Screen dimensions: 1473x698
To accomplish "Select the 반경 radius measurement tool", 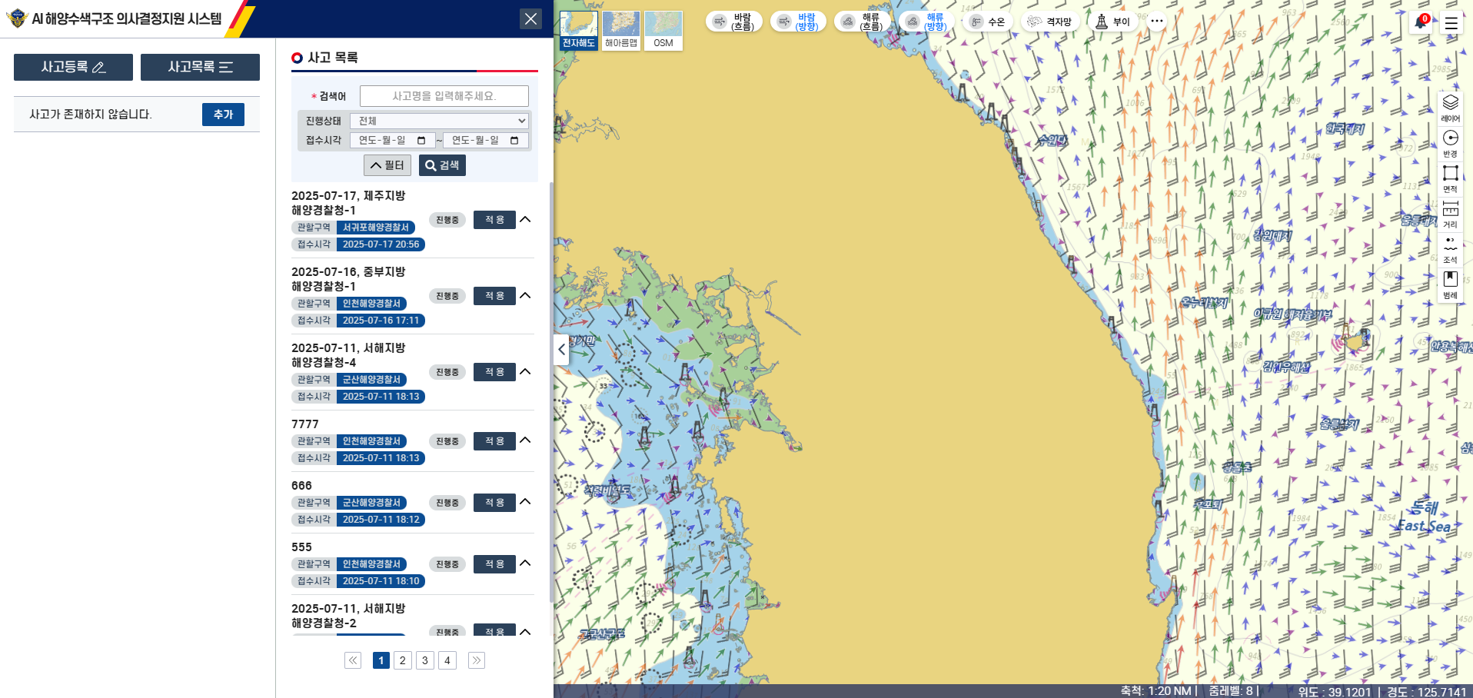I will 1450,143.
